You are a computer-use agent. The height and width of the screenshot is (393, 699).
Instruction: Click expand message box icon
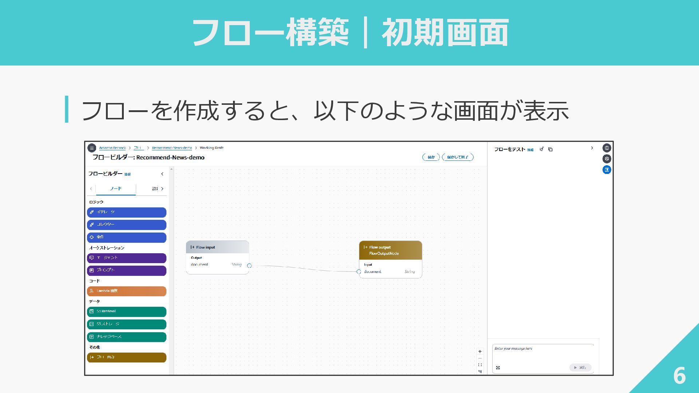point(498,368)
